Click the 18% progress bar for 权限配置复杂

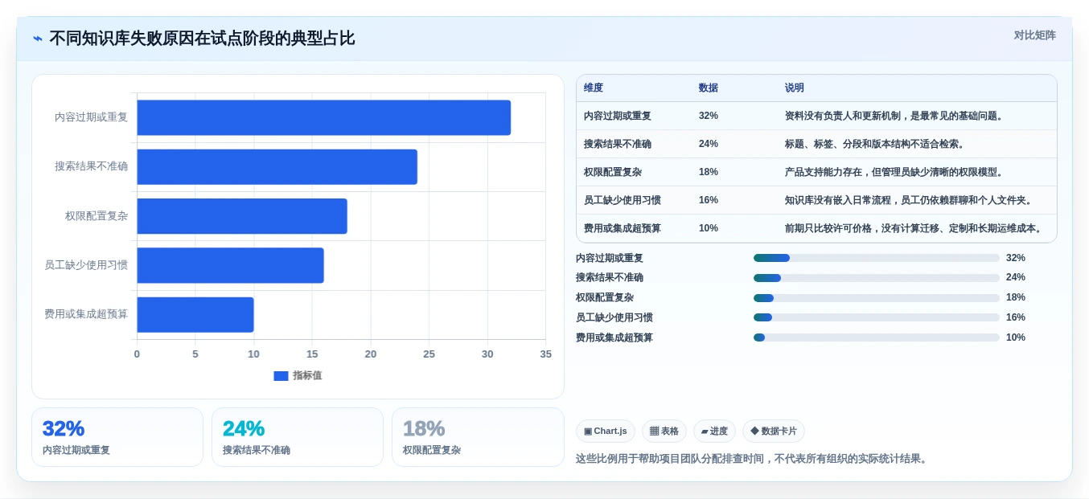877,298
